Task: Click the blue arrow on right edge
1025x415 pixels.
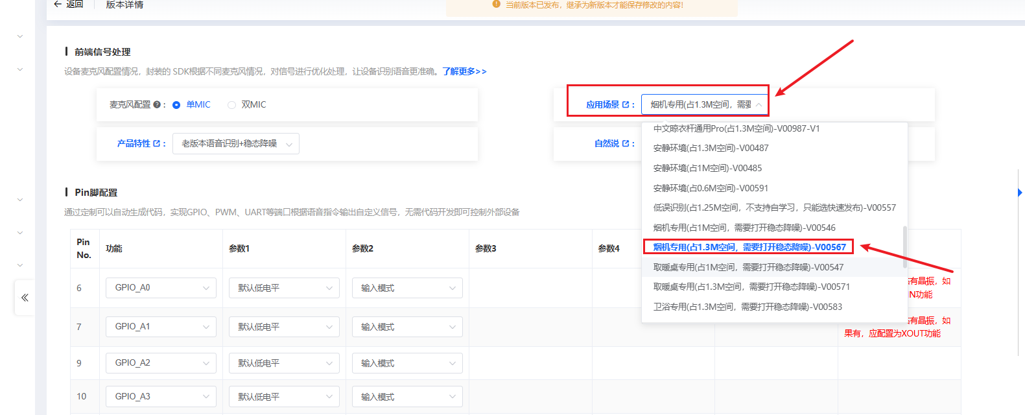Action: click(1020, 193)
